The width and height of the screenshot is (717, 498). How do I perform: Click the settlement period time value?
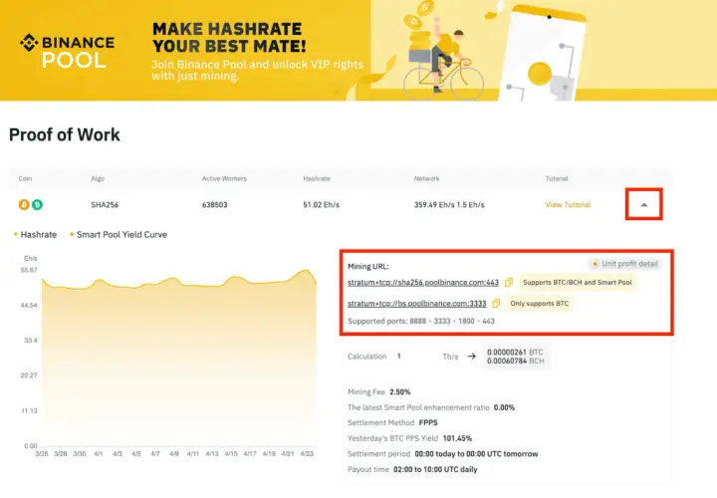coord(476,454)
